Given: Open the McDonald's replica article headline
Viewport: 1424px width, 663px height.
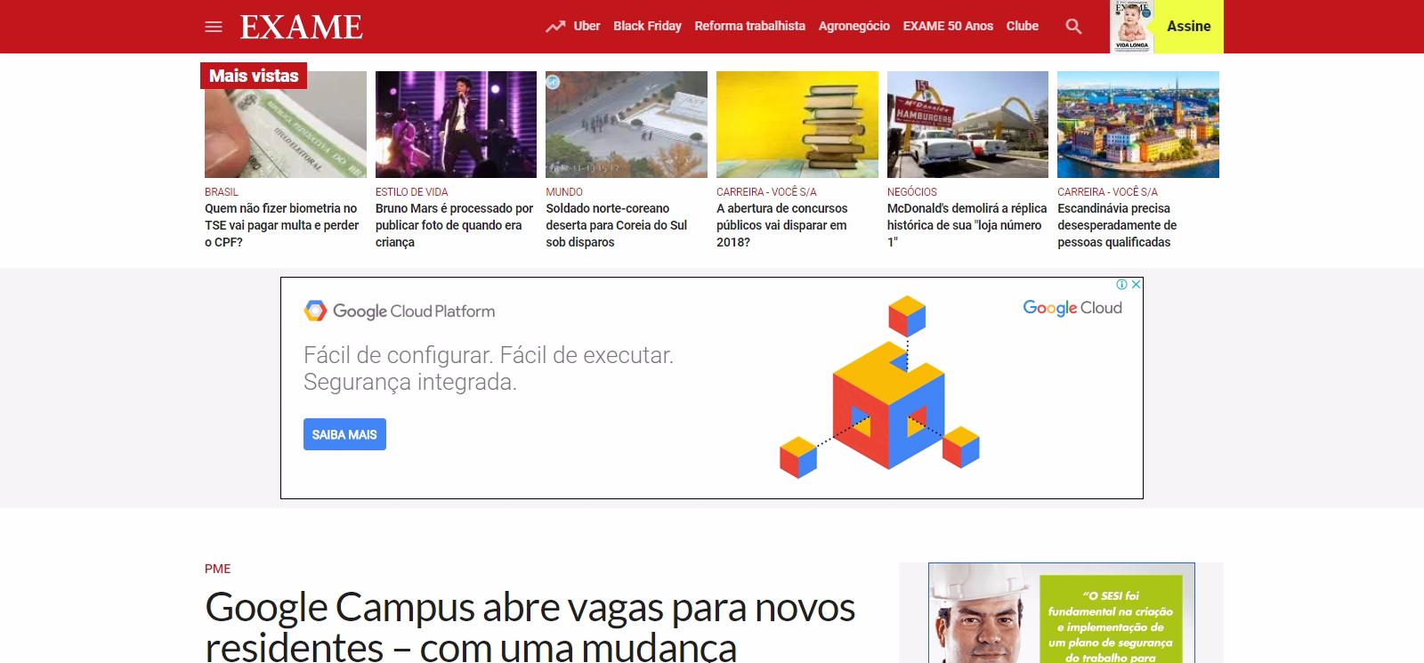Looking at the screenshot, I should coord(967,225).
